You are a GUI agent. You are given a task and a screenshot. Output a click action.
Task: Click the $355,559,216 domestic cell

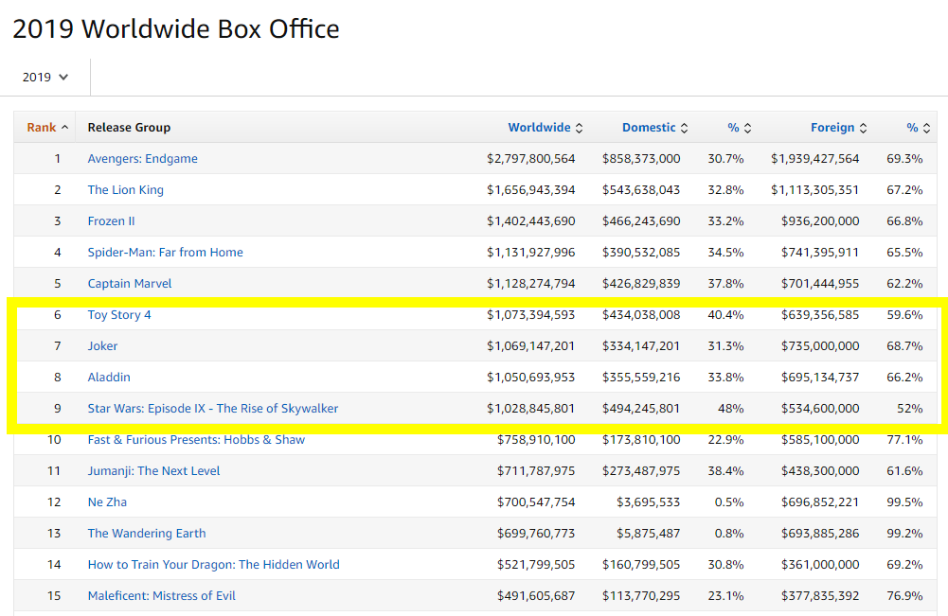[641, 378]
